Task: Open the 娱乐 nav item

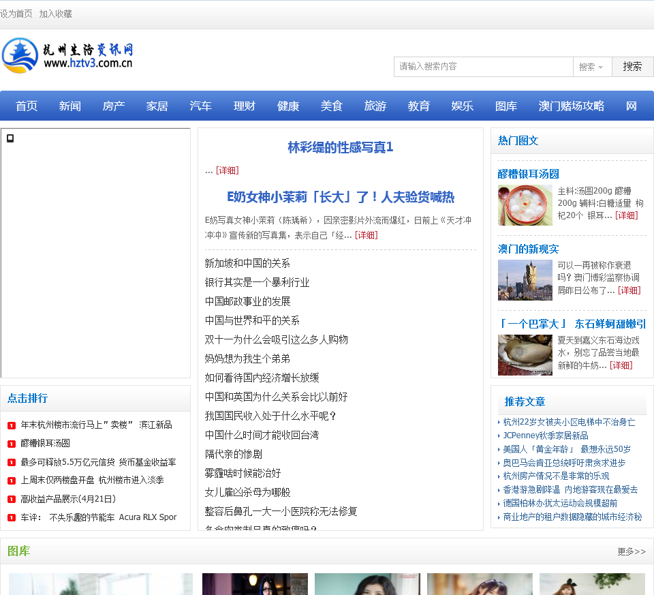Action: pos(462,106)
